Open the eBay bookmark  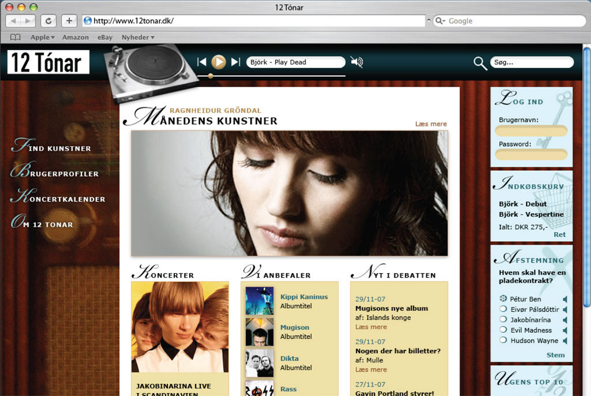[105, 38]
